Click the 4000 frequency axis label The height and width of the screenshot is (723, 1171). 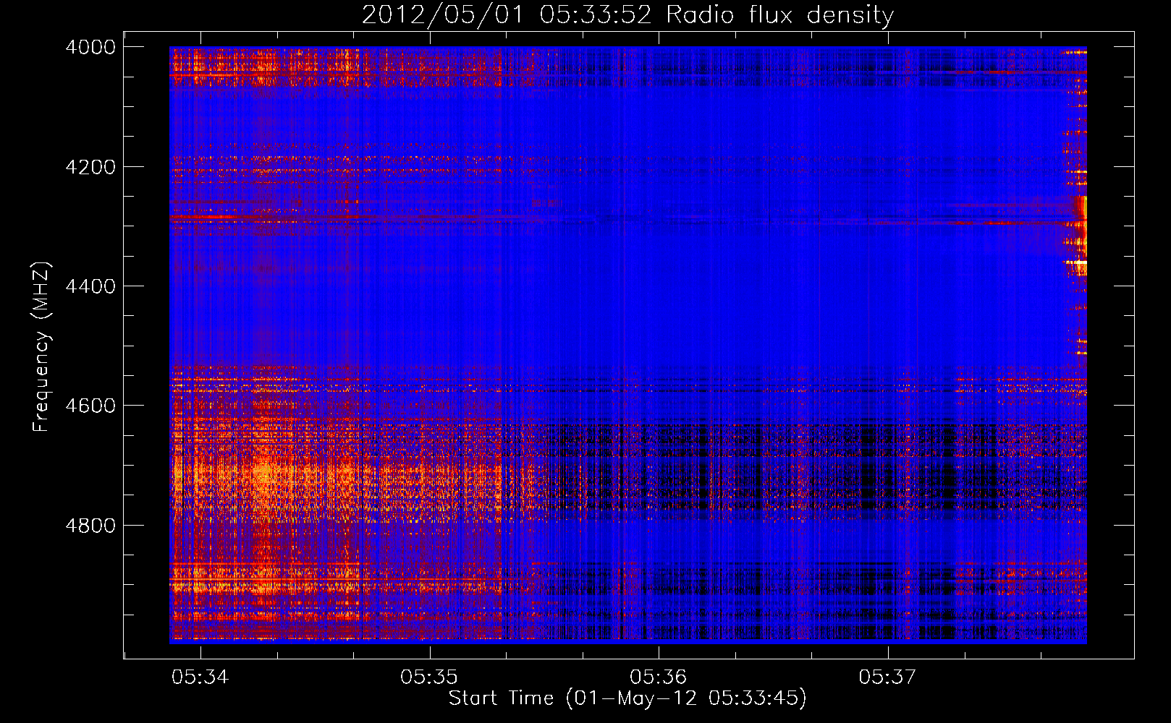tap(90, 47)
